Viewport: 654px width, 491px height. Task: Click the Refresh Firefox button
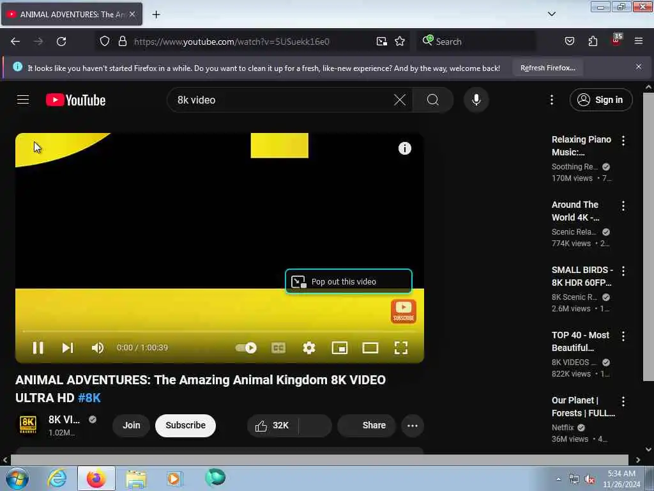click(547, 68)
